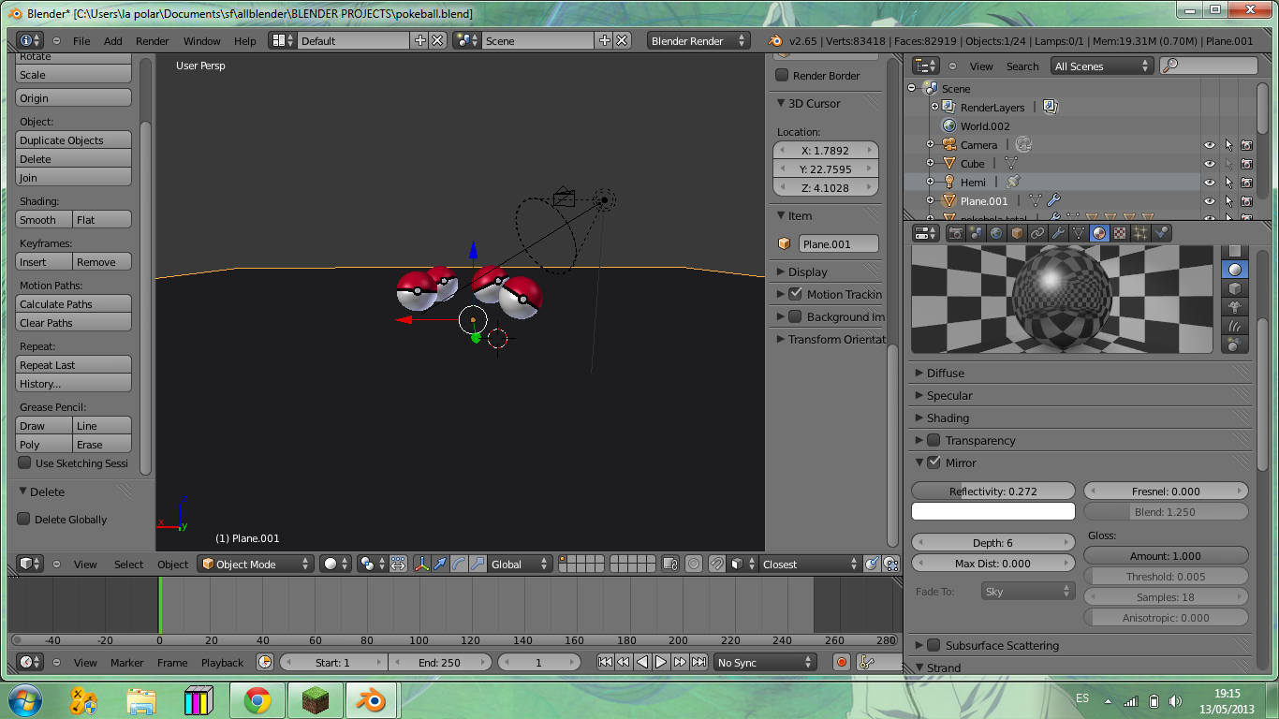Open the Playback menu in timeline

click(x=222, y=662)
